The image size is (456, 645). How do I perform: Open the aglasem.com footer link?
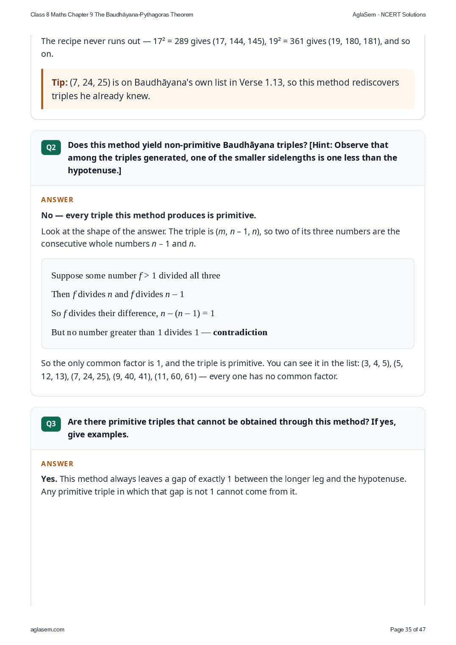pos(47,629)
